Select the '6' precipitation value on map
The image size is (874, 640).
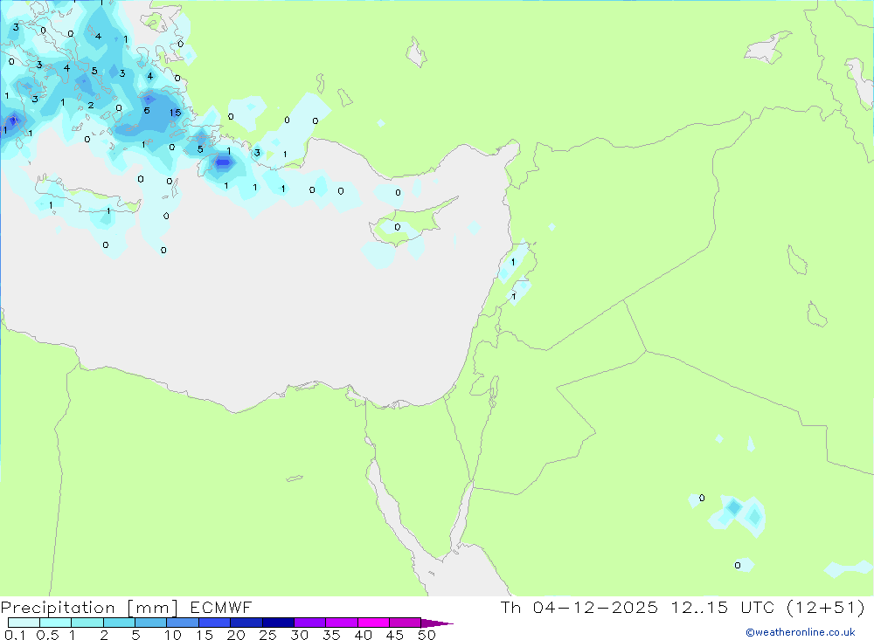click(147, 110)
